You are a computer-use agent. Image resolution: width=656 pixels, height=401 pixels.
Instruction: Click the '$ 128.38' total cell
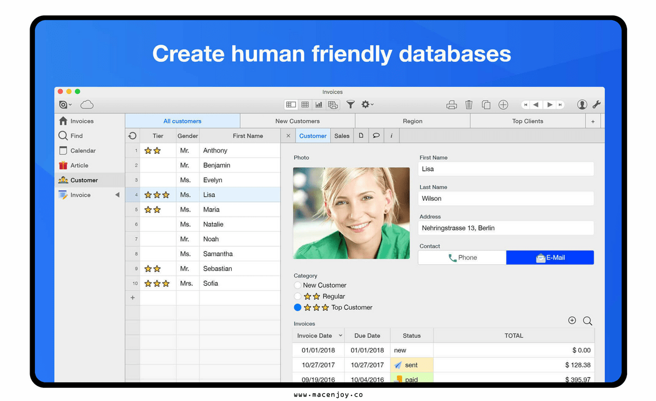click(x=514, y=365)
